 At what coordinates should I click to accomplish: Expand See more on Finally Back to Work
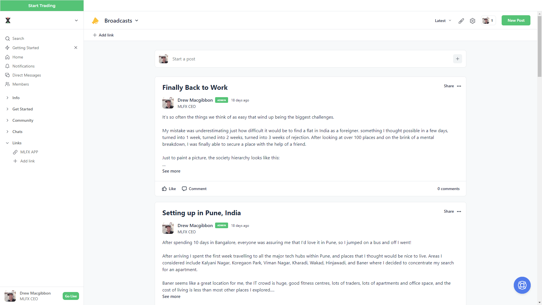[x=171, y=171]
